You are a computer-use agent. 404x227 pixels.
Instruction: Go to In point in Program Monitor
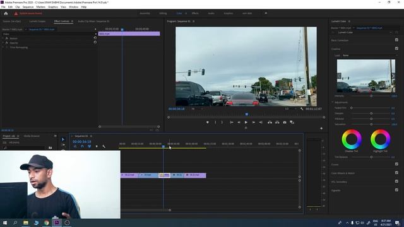click(x=232, y=122)
